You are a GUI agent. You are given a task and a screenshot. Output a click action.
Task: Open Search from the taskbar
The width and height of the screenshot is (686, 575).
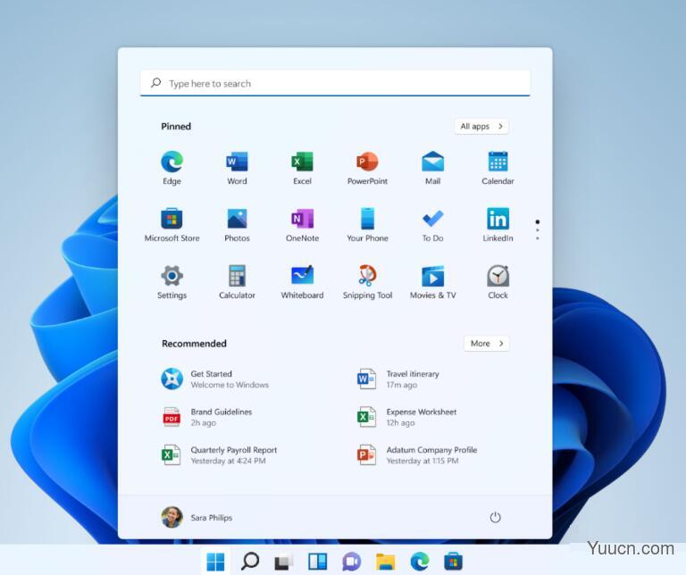(x=250, y=561)
